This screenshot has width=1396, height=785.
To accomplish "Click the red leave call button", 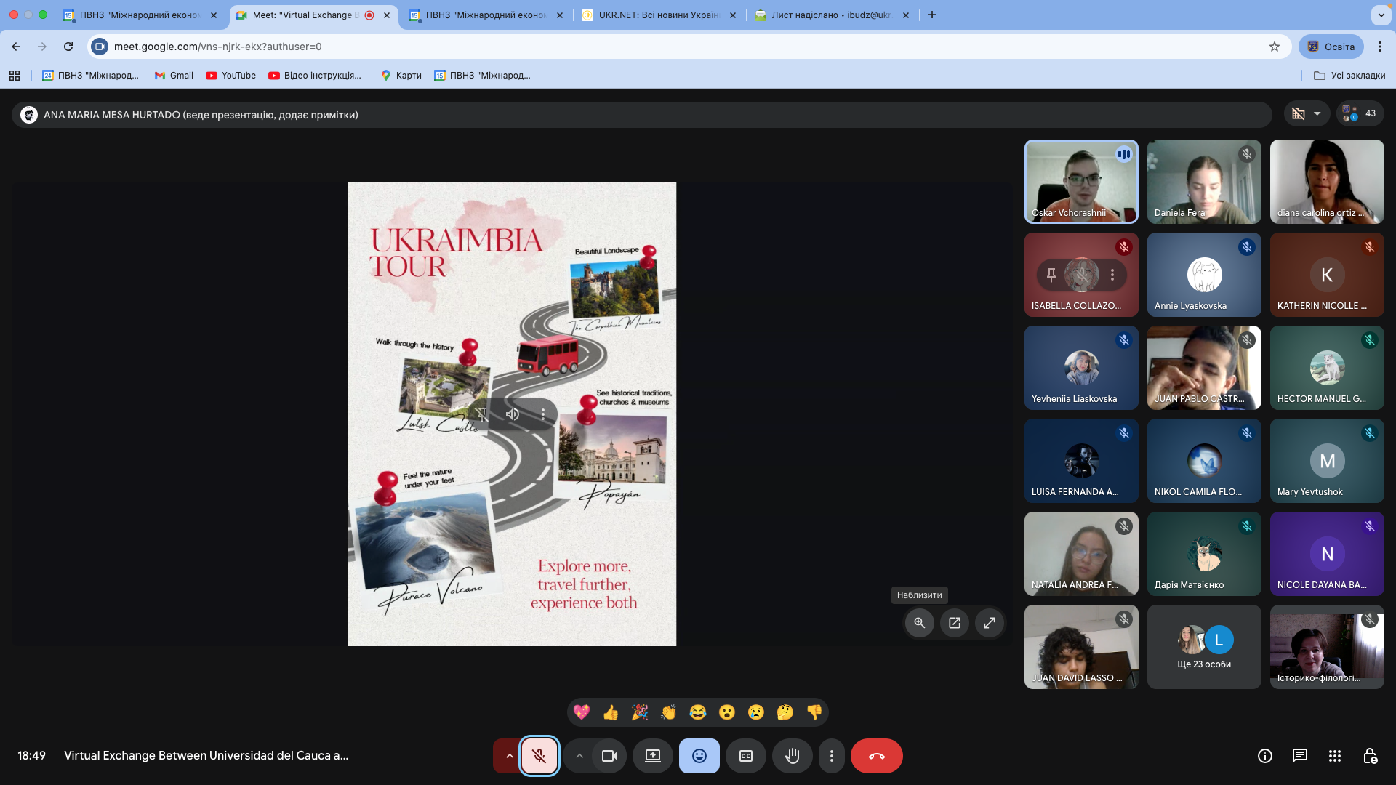I will click(x=876, y=756).
